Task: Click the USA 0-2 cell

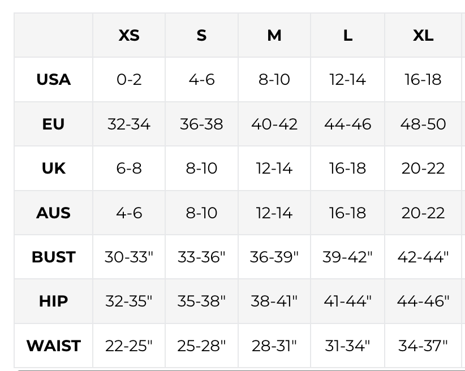Action: tap(129, 79)
